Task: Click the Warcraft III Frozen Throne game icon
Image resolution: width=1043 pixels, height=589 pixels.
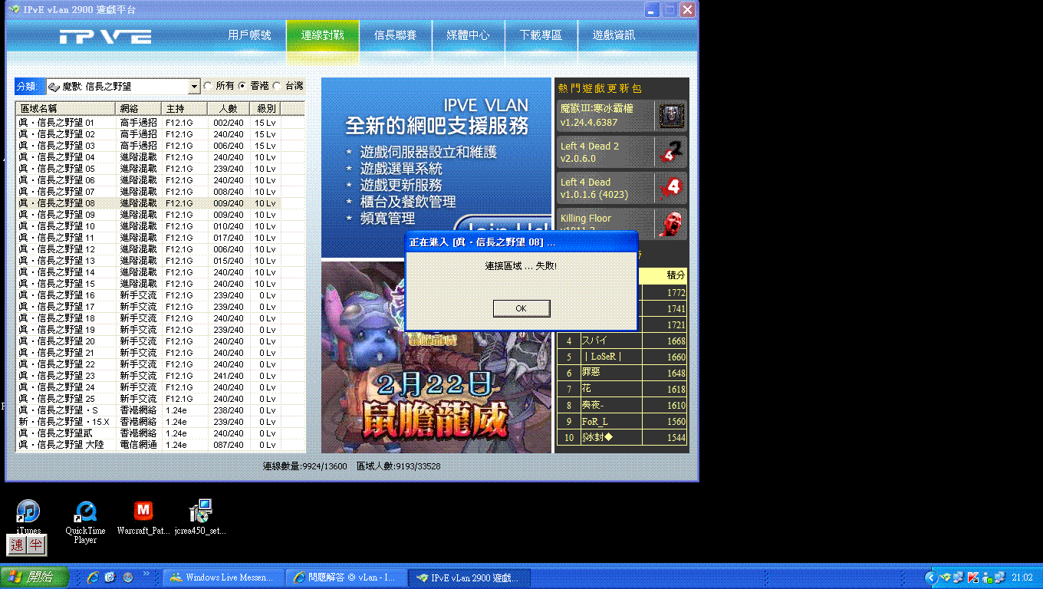Action: pos(671,116)
